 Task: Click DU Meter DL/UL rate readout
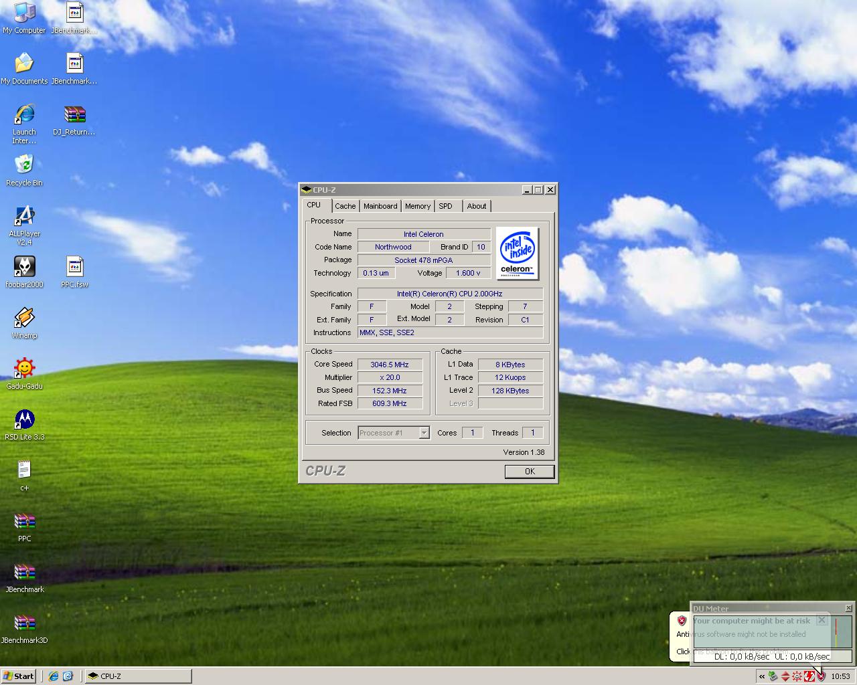click(x=772, y=657)
